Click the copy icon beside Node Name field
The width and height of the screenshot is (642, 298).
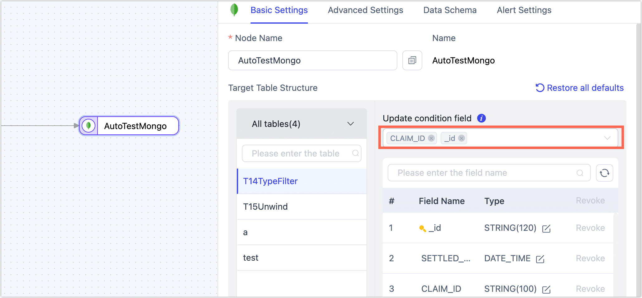pos(412,60)
